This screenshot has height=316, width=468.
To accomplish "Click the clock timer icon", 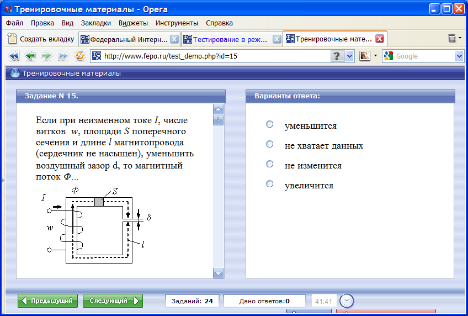I will coord(347,301).
